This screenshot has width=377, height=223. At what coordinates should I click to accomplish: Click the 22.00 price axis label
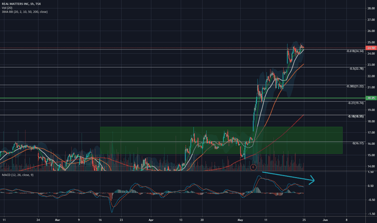click(x=371, y=76)
